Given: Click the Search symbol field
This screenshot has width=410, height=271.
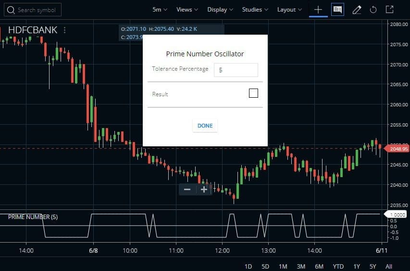Looking at the screenshot, I should [x=33, y=10].
